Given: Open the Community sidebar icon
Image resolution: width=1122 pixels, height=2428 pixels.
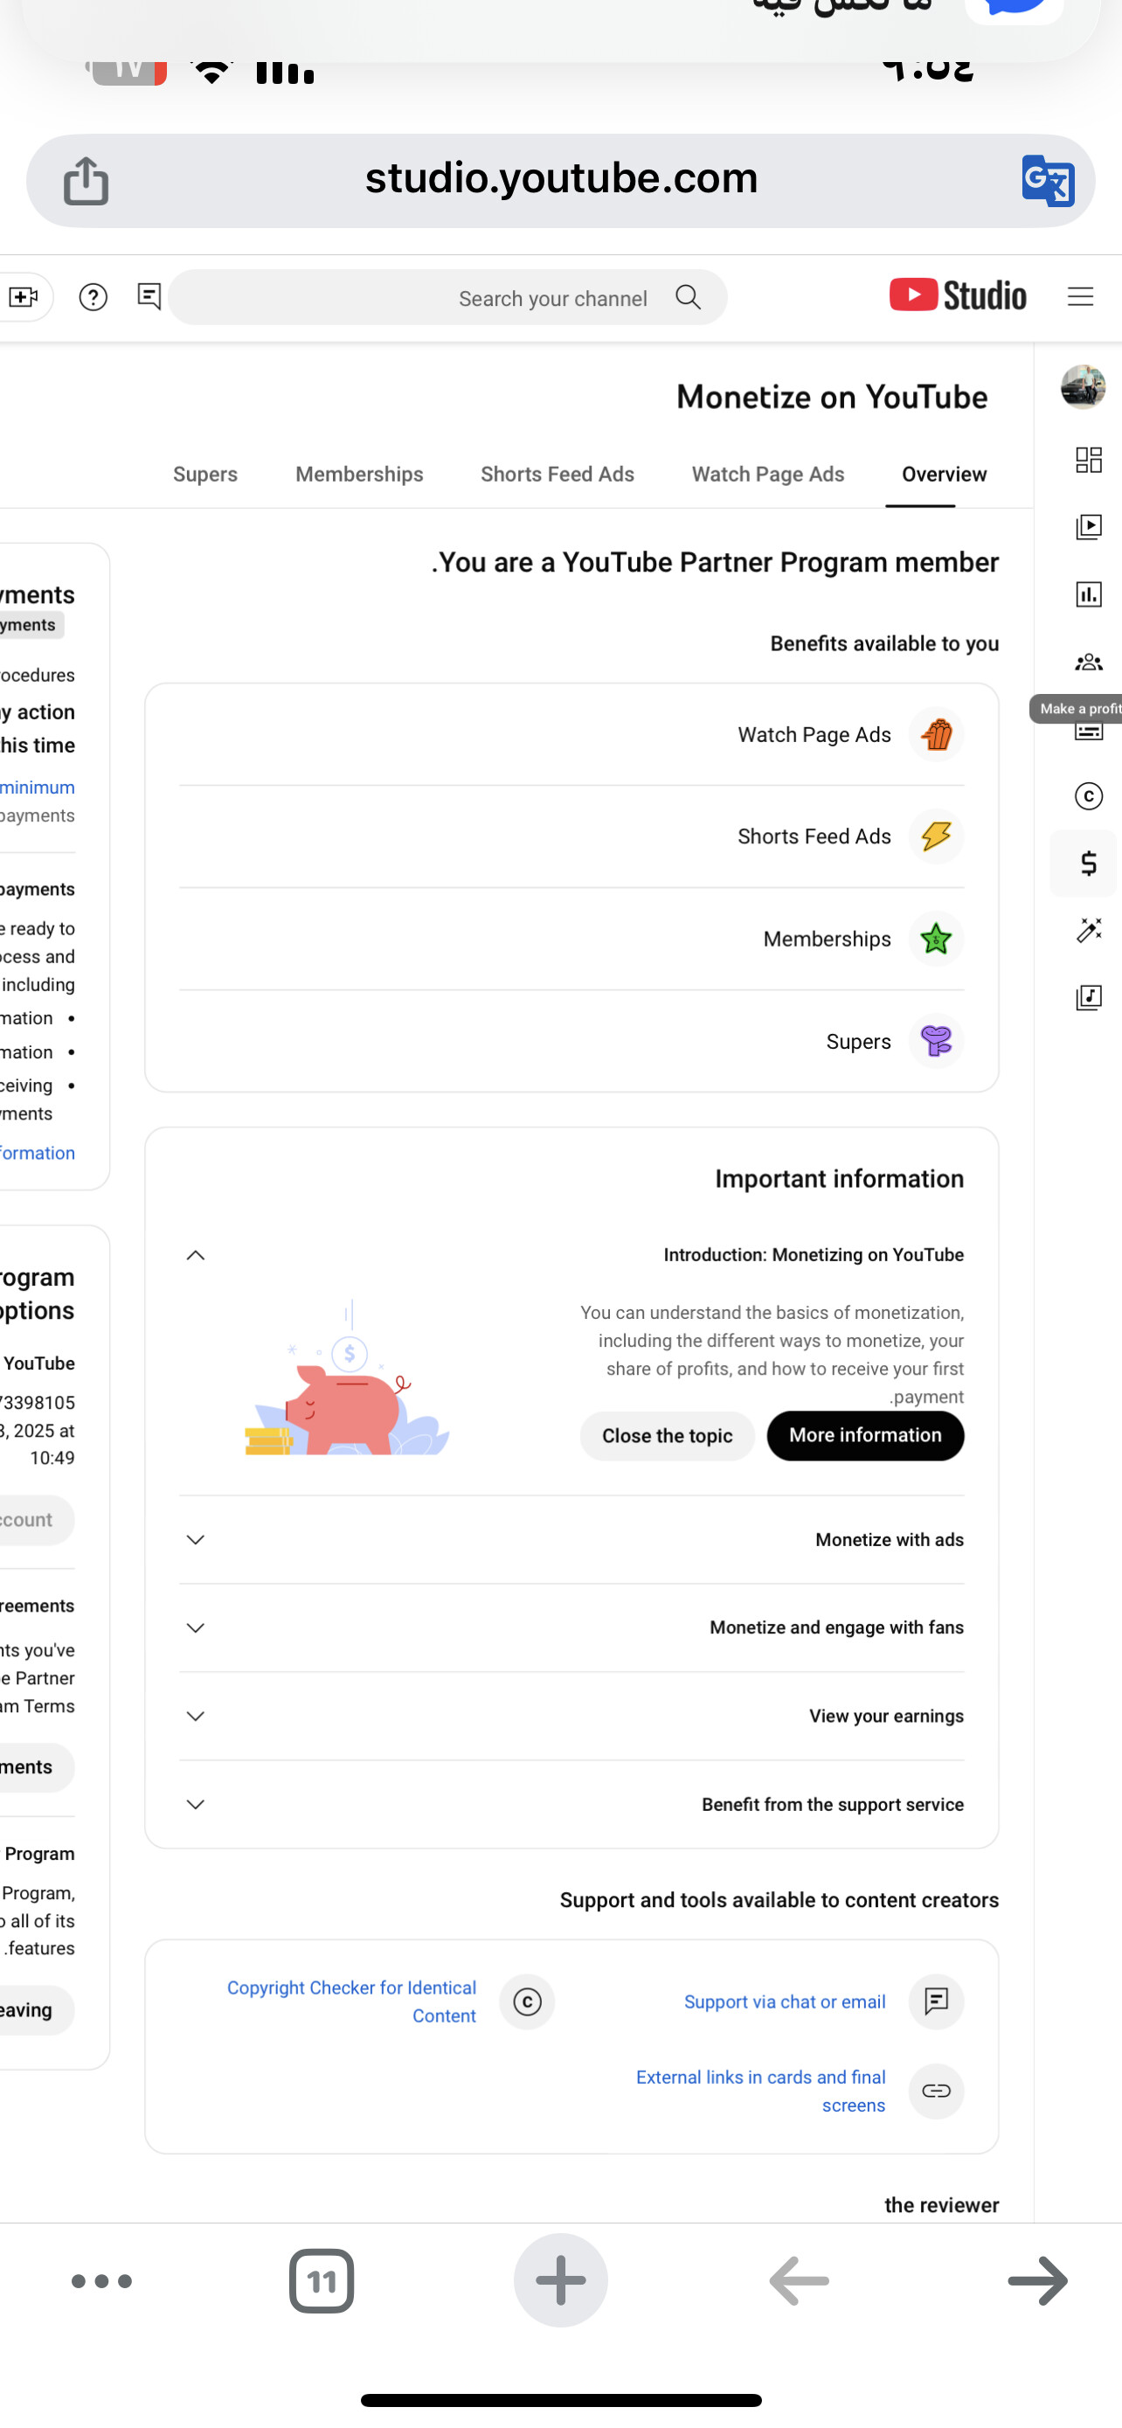Looking at the screenshot, I should (1088, 662).
